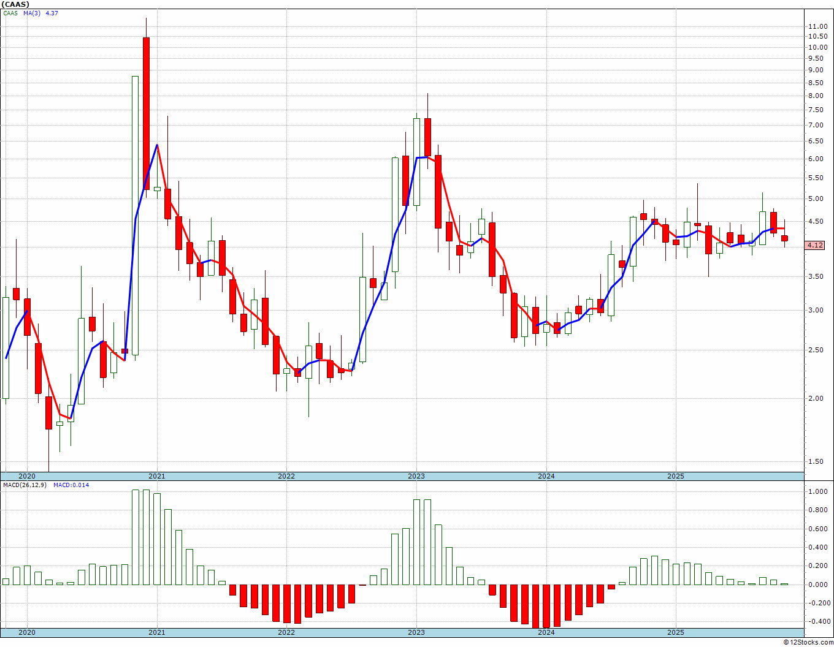The height and width of the screenshot is (647, 834).
Task: Click the MACD(26,12,9) indicator label
Action: tap(25, 485)
